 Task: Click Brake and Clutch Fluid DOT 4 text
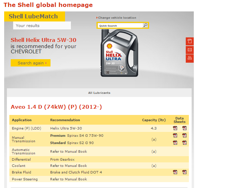pyautogui.click(x=76, y=172)
